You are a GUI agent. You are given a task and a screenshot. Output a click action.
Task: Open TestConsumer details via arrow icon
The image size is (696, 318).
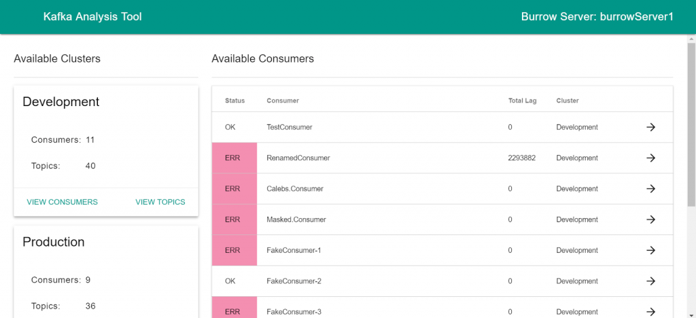650,127
